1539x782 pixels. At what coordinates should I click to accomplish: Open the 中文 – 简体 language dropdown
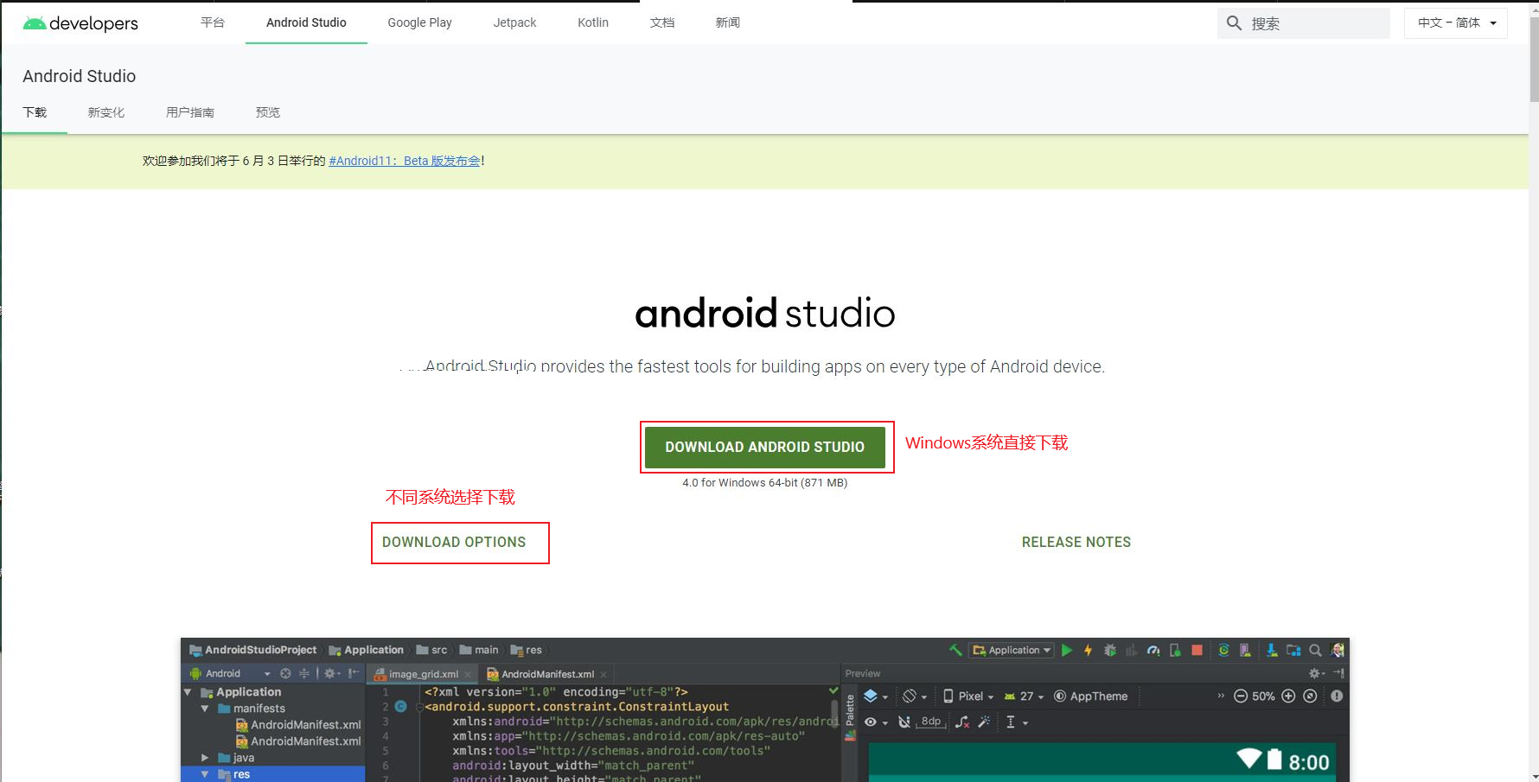pyautogui.click(x=1456, y=23)
